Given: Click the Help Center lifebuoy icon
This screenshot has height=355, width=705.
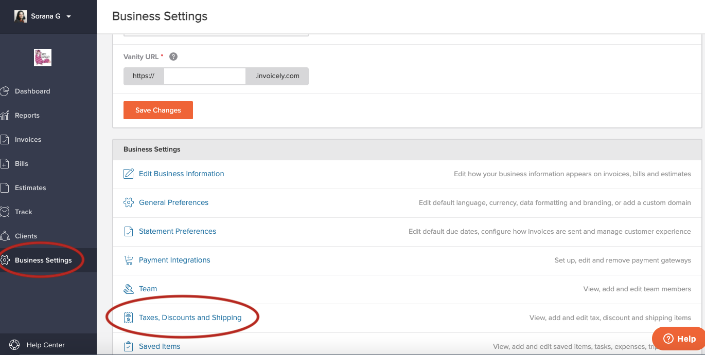Looking at the screenshot, I should tap(14, 345).
